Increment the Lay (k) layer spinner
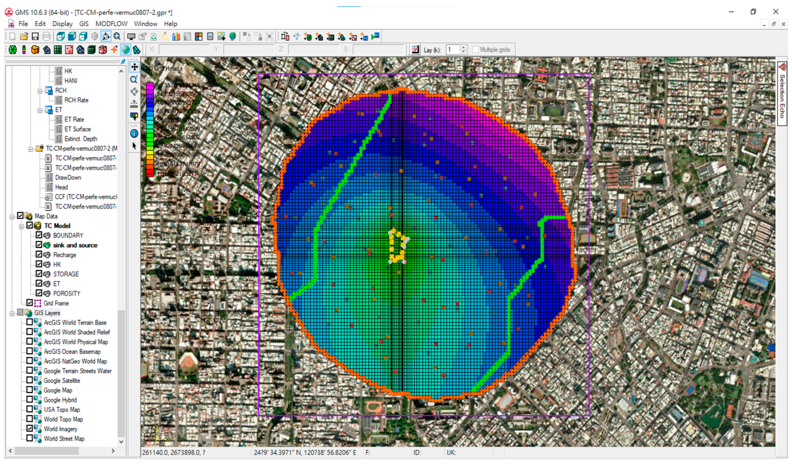 [x=463, y=47]
